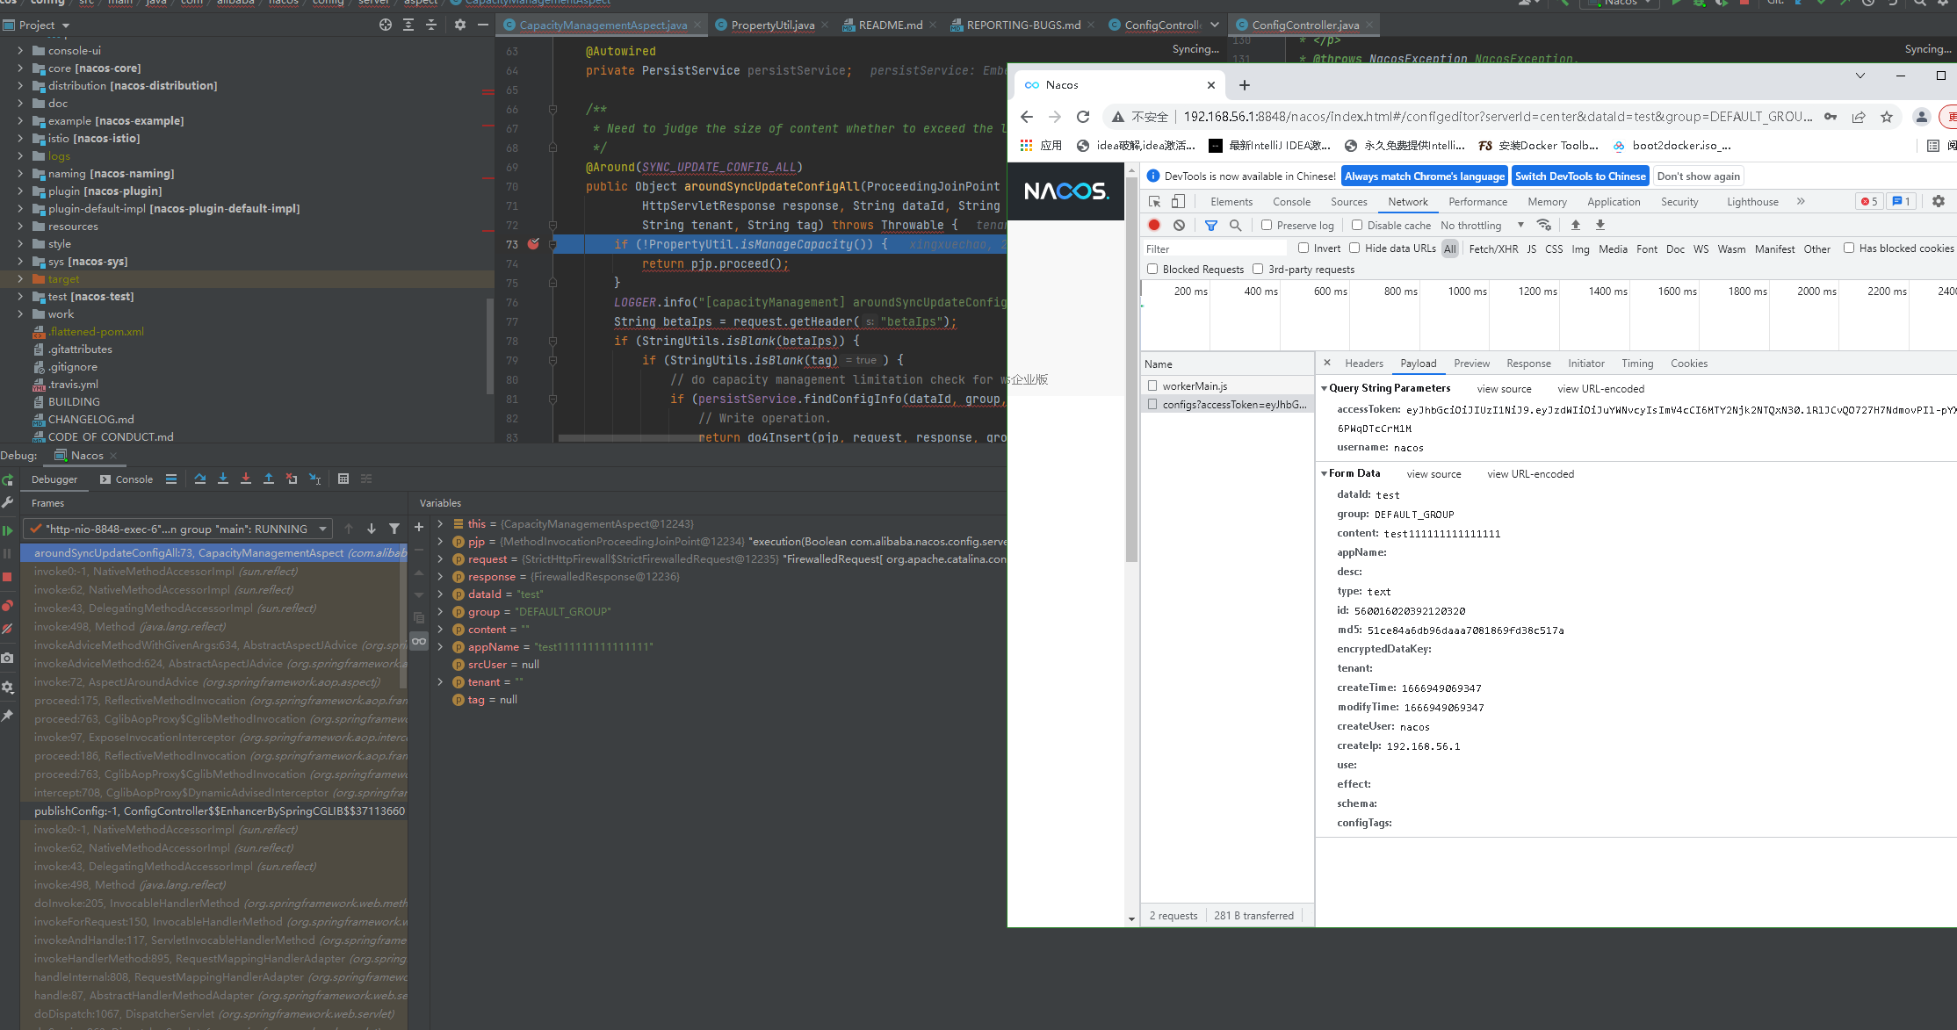Click the Step Into debugger icon
The width and height of the screenshot is (1957, 1030).
pos(223,479)
